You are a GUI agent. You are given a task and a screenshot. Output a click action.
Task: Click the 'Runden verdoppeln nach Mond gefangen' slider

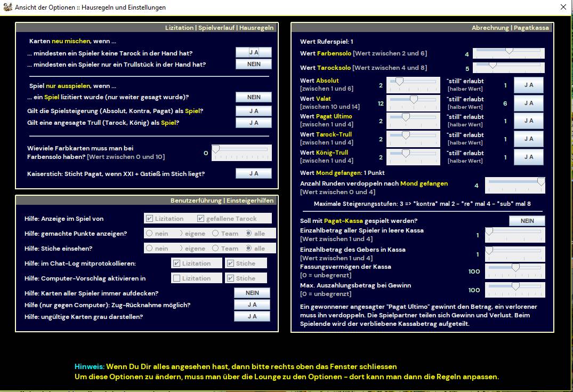515,185
